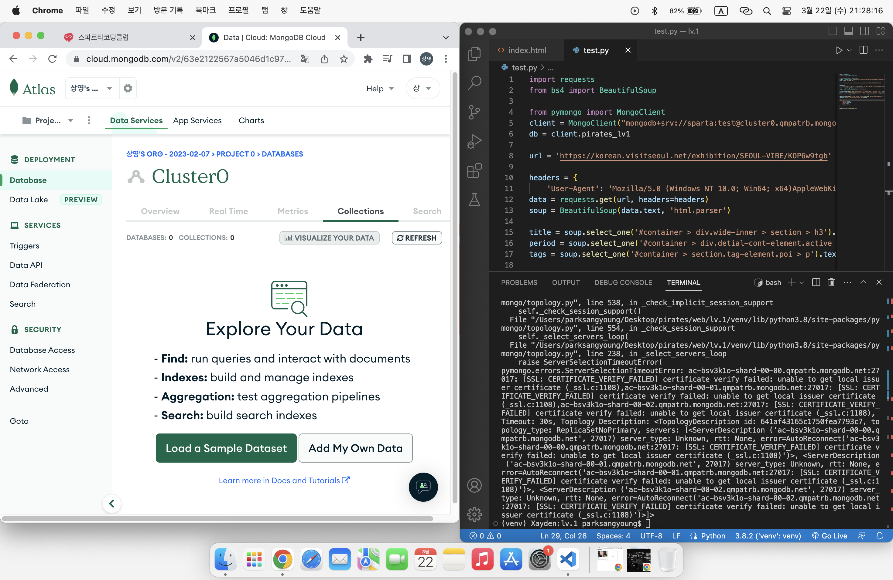
Task: Open Run and Debug view
Action: click(x=474, y=141)
